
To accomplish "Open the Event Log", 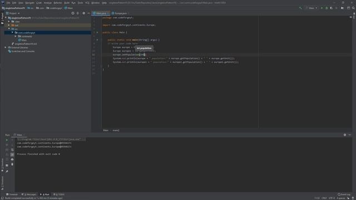I will coord(344,194).
